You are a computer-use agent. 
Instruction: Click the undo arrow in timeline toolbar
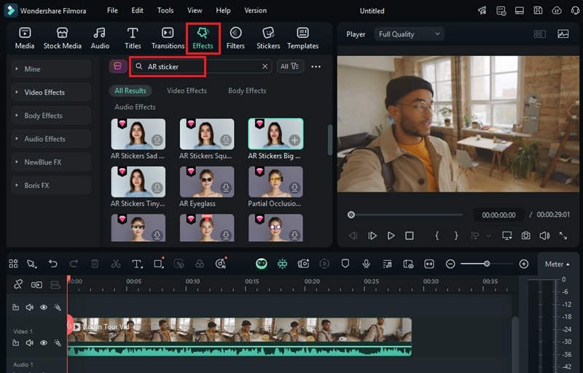click(x=53, y=264)
